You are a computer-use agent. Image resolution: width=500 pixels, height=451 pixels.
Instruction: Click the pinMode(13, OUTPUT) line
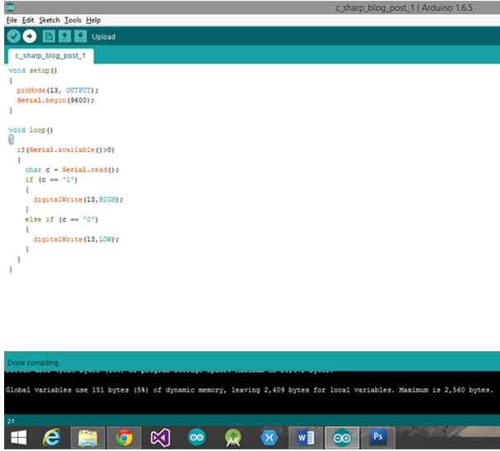pyautogui.click(x=57, y=91)
